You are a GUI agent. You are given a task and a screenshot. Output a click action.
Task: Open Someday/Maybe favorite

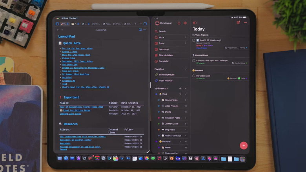pos(171,75)
